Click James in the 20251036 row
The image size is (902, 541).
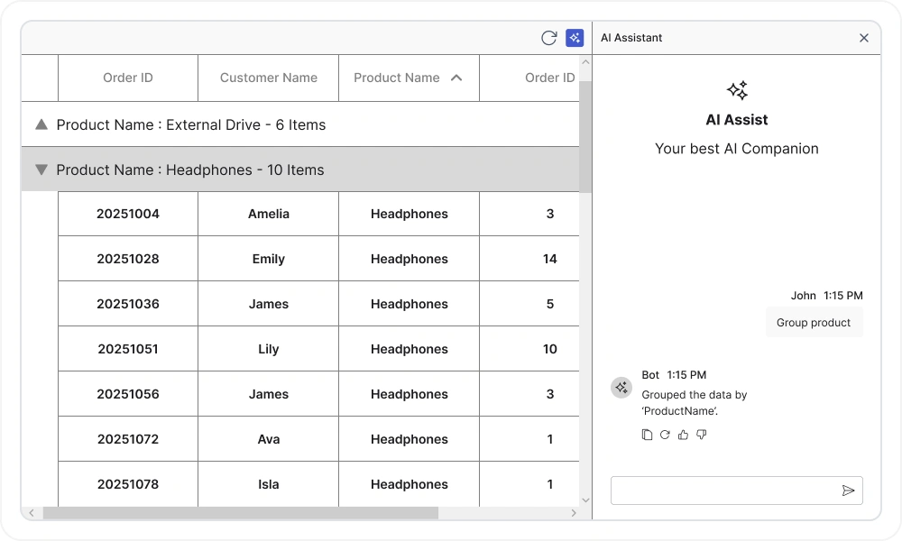269,304
